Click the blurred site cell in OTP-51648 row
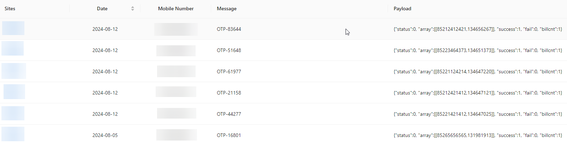 pyautogui.click(x=13, y=48)
